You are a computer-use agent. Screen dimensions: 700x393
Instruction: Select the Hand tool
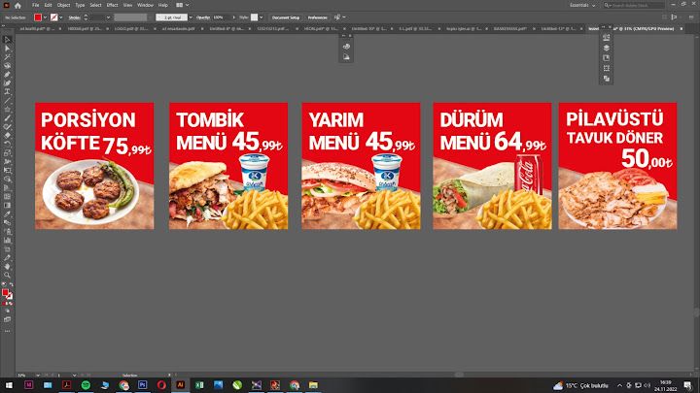point(7,267)
